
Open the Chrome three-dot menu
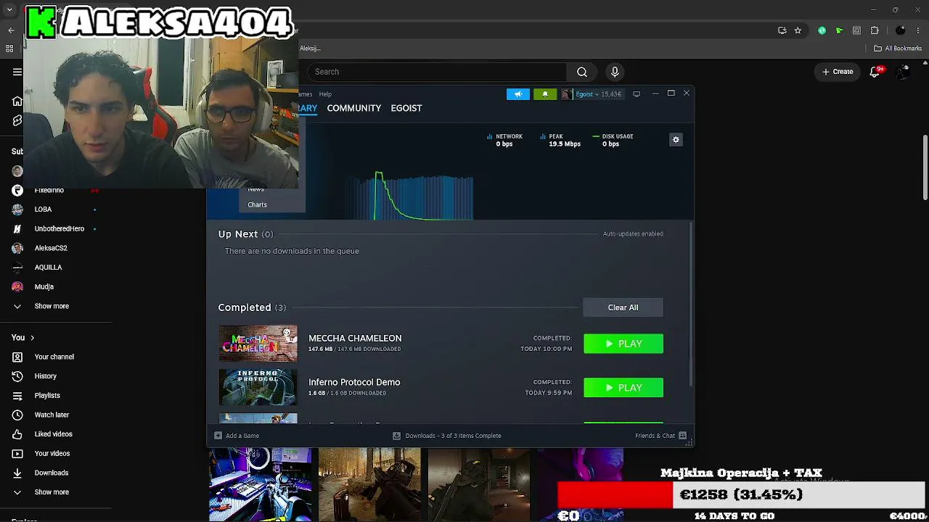[918, 30]
